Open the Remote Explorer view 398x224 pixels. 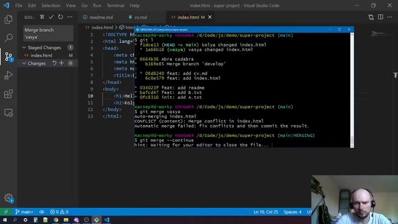(8, 113)
